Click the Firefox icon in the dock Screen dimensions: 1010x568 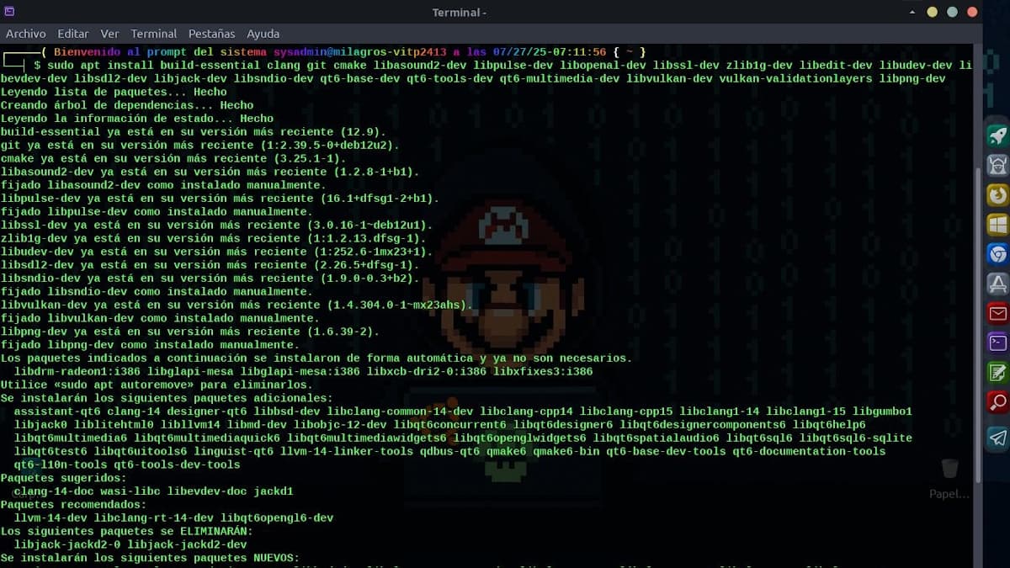tap(997, 195)
